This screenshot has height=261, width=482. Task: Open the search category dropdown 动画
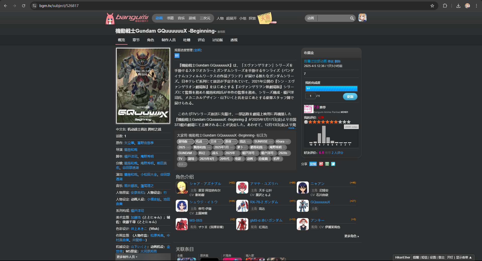[x=311, y=18]
